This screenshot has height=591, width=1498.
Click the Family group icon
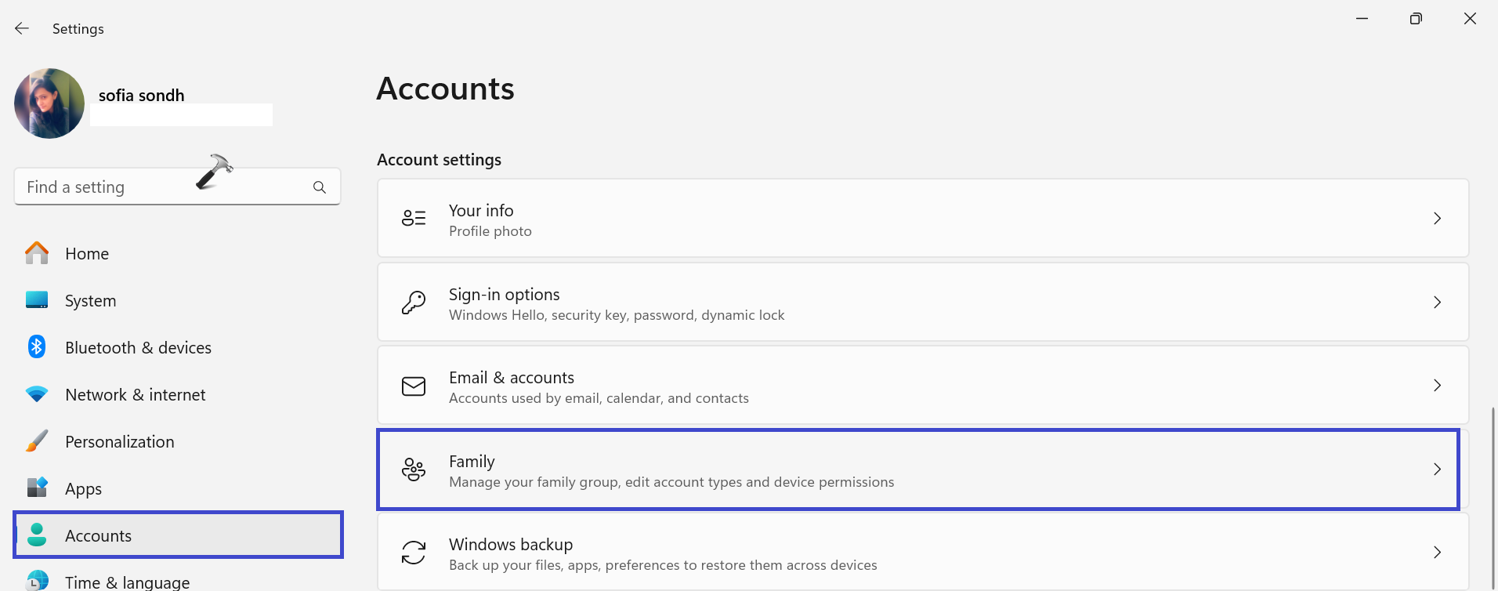(x=414, y=470)
